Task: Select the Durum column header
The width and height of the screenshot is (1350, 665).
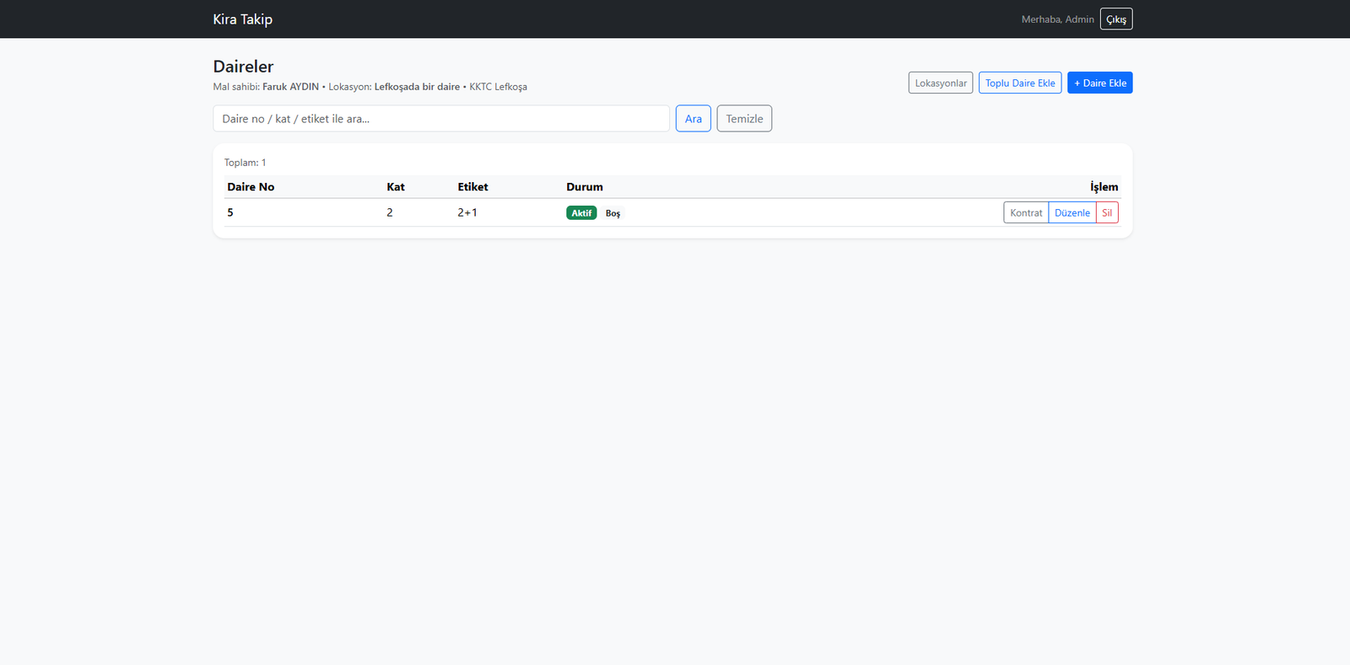Action: 584,187
